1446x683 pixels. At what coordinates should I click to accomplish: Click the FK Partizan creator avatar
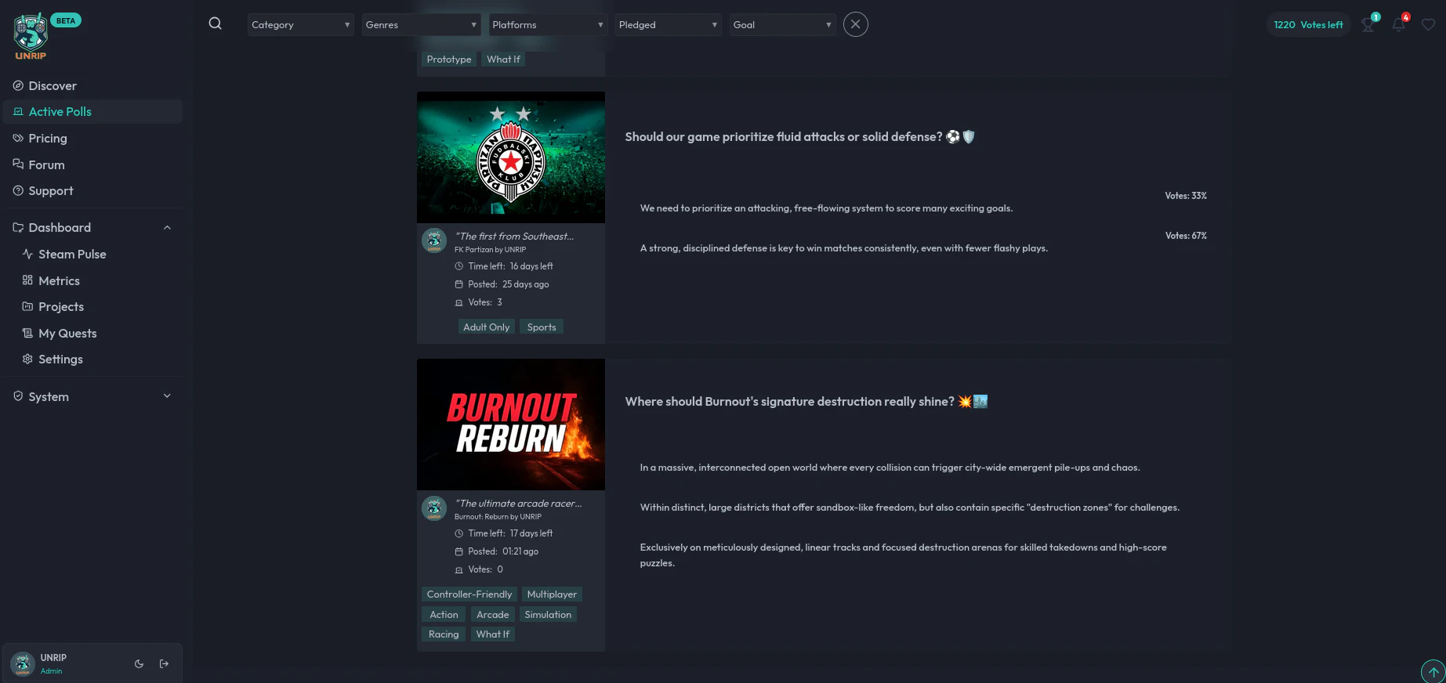click(434, 240)
